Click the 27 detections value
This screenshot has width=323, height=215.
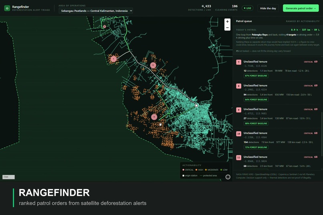250,119
